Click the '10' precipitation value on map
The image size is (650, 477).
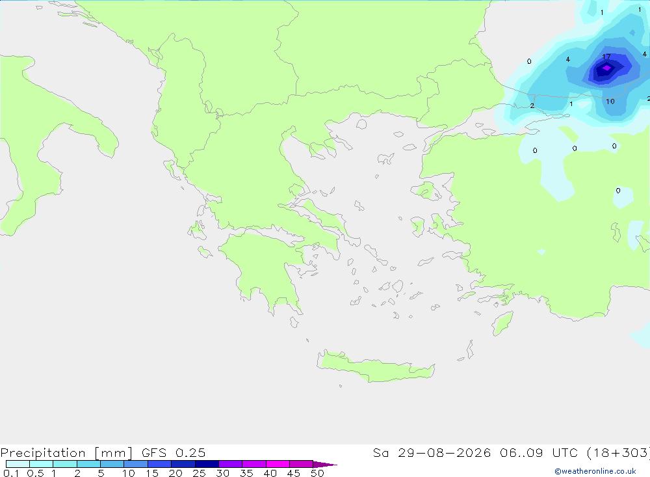[x=610, y=102]
